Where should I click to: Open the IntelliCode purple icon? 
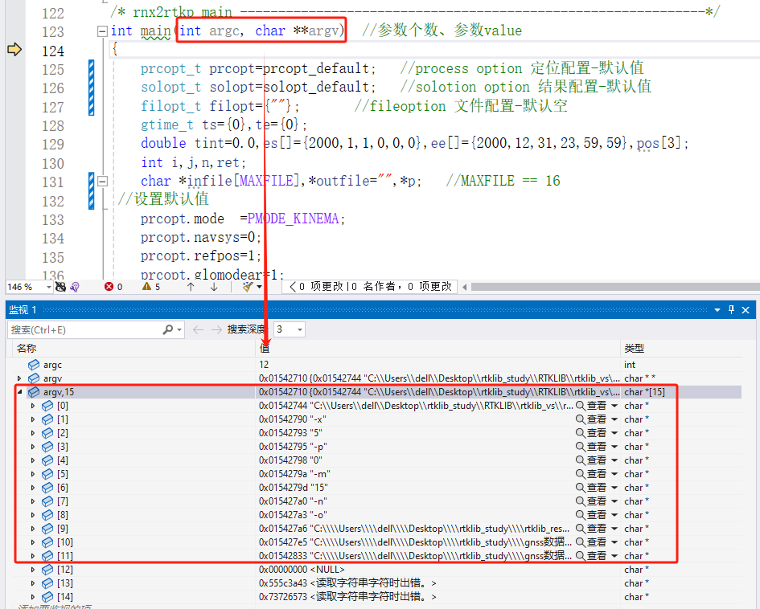coord(75,287)
